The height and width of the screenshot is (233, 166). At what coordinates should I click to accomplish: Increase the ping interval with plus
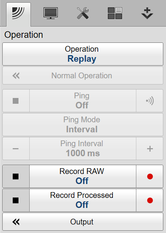150,149
